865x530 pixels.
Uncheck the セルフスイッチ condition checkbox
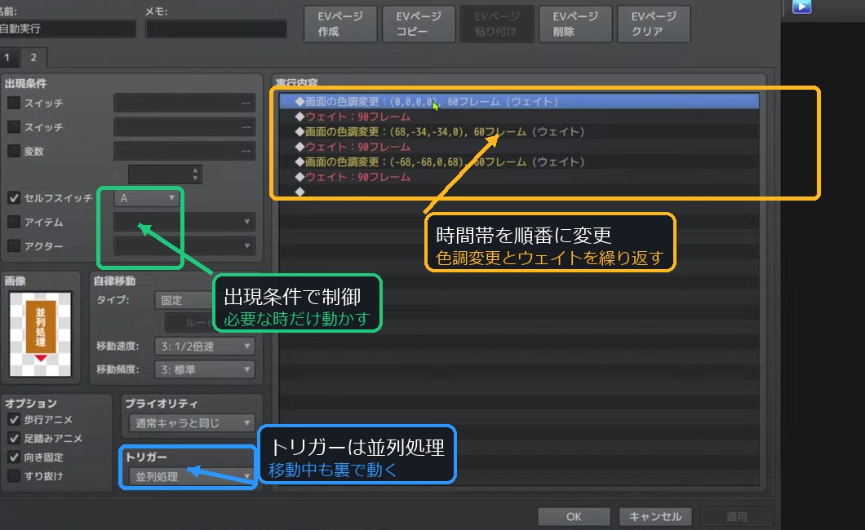coord(14,198)
